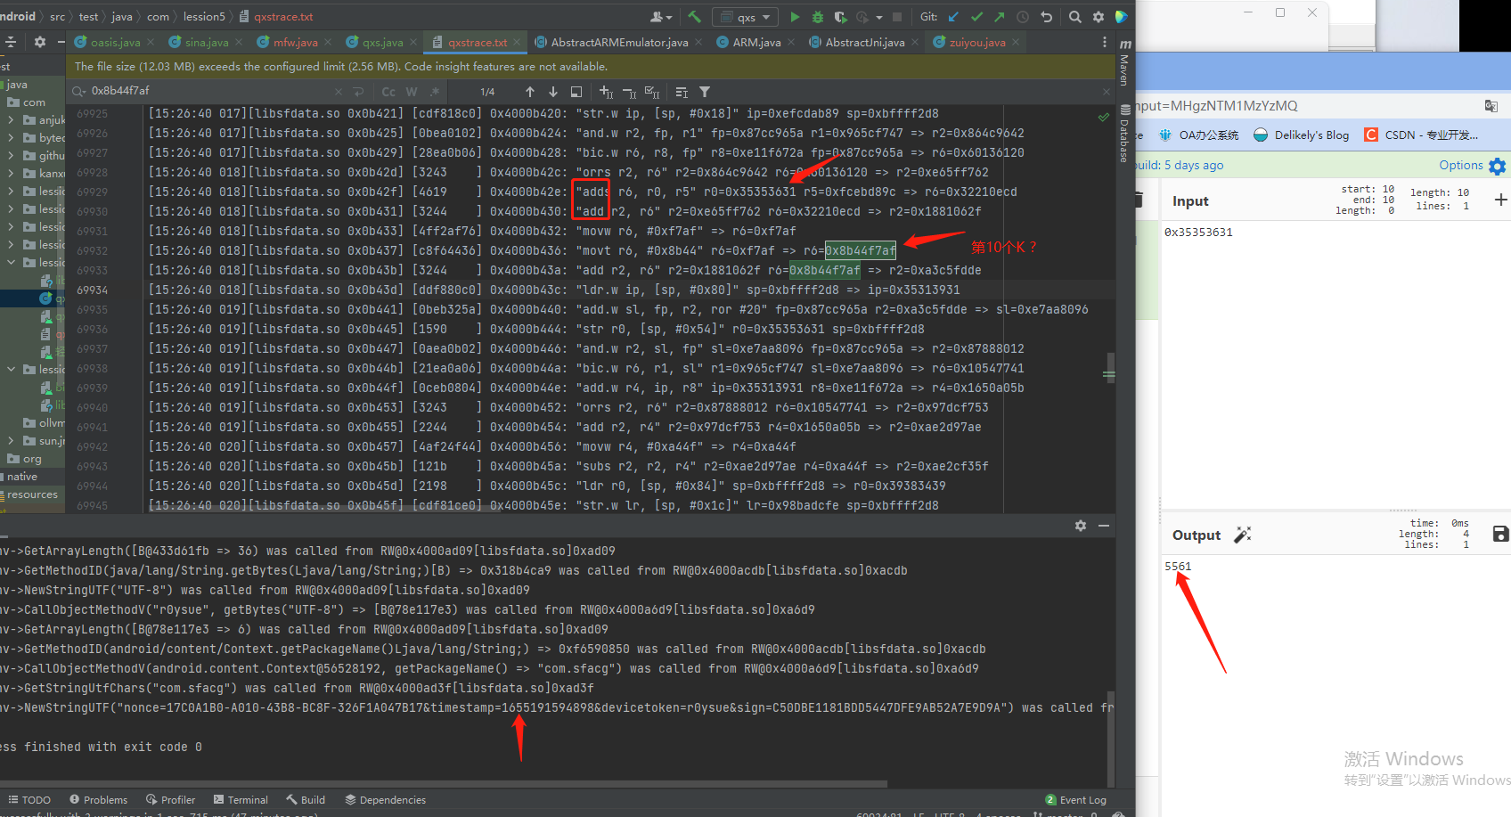The height and width of the screenshot is (817, 1511).
Task: Save output to file icon
Action: tap(1501, 534)
